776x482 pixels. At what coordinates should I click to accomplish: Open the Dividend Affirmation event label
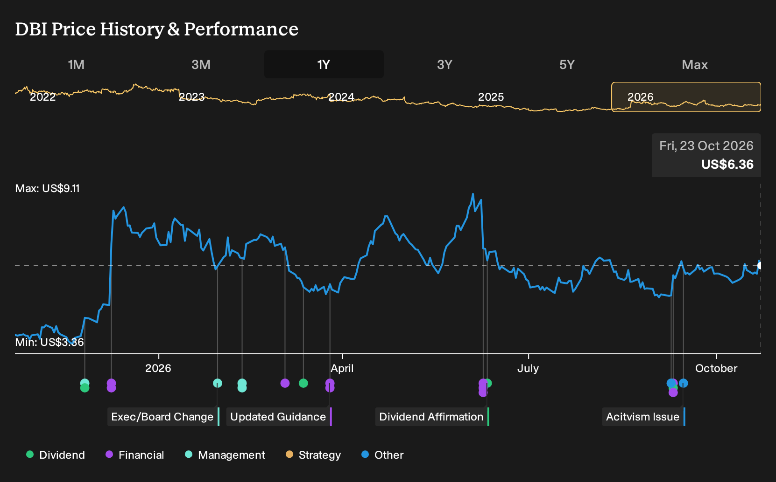pyautogui.click(x=432, y=417)
